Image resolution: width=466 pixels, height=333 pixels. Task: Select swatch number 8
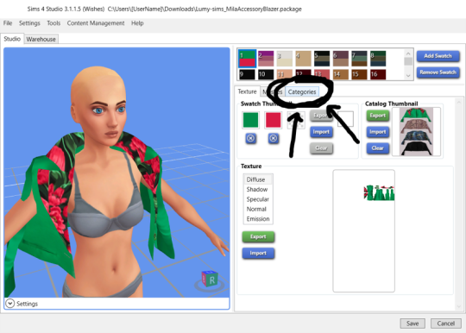[x=378, y=59]
